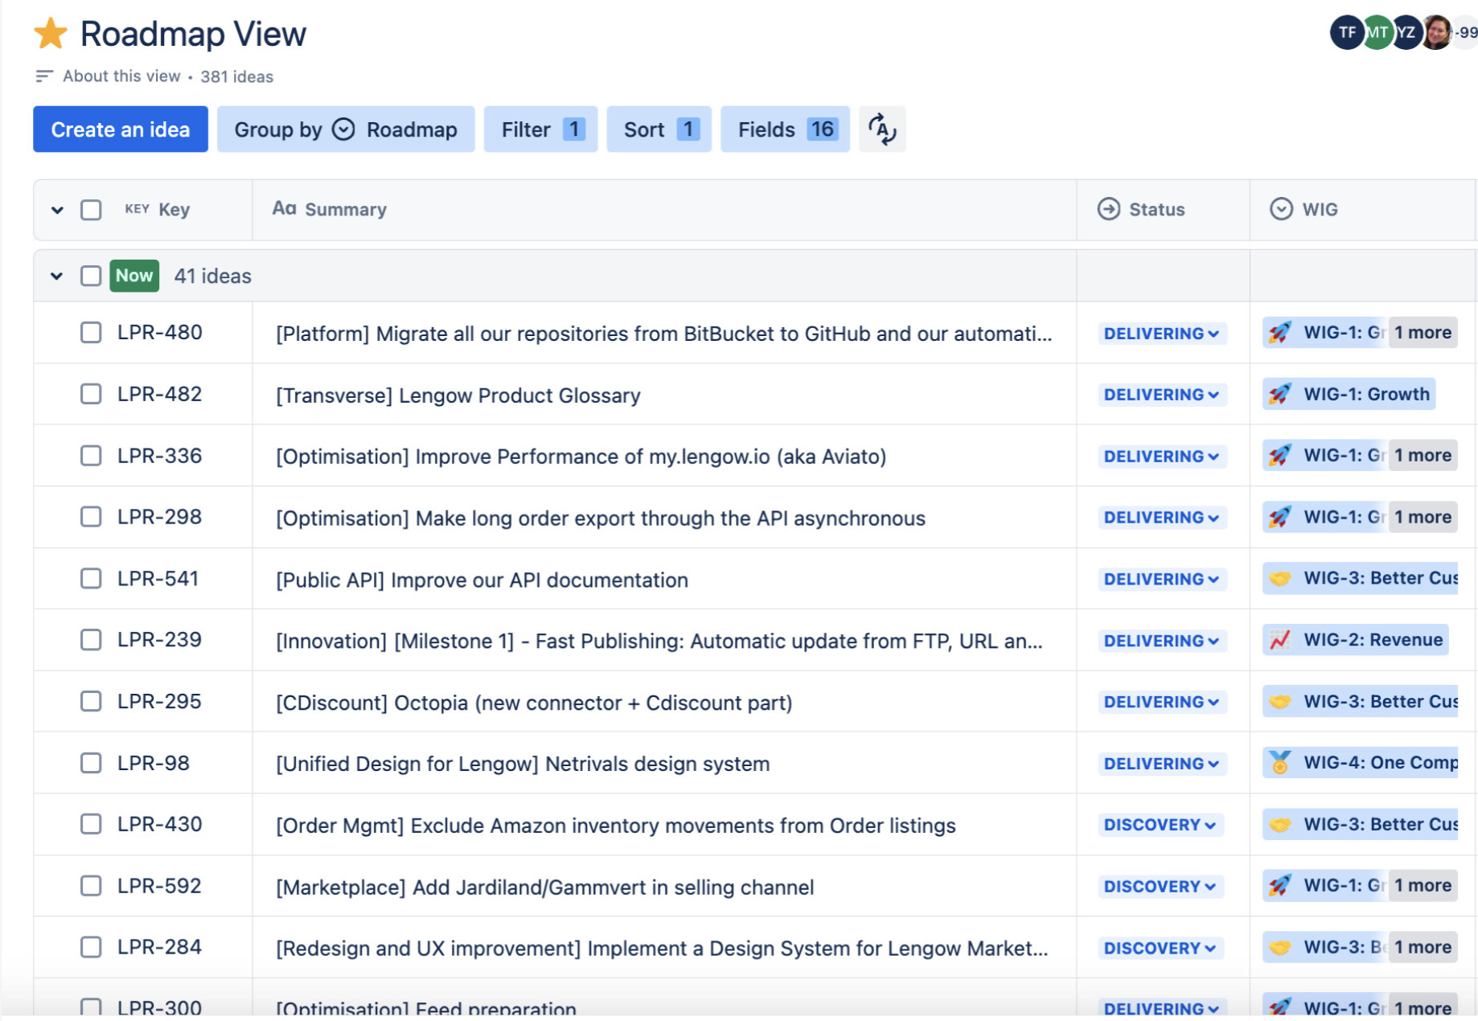Screen dimensions: 1478x1021
Task: Click the chevron icon in the WIG column header
Action: (1280, 209)
